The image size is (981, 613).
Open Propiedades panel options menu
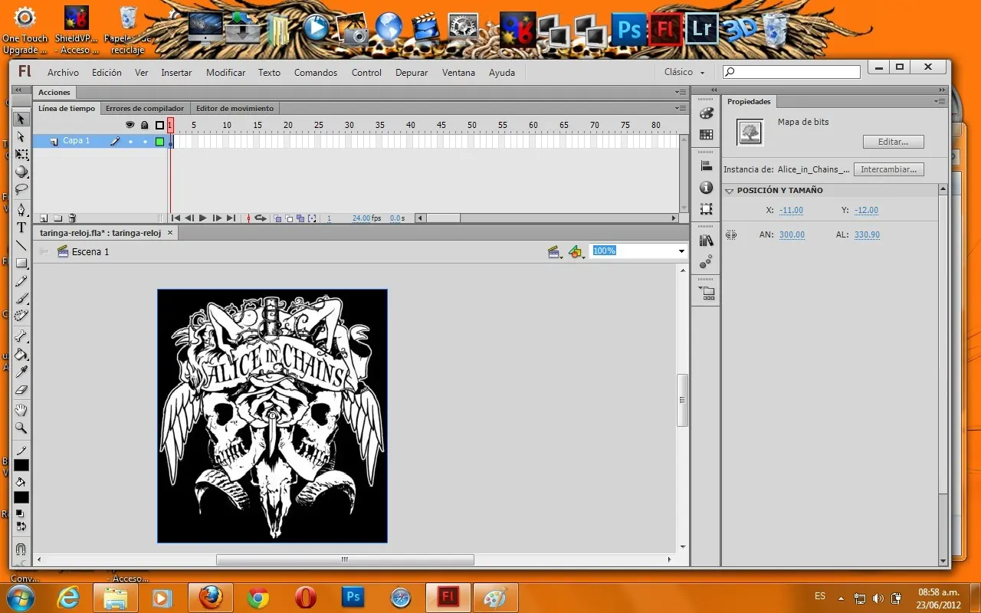click(940, 101)
